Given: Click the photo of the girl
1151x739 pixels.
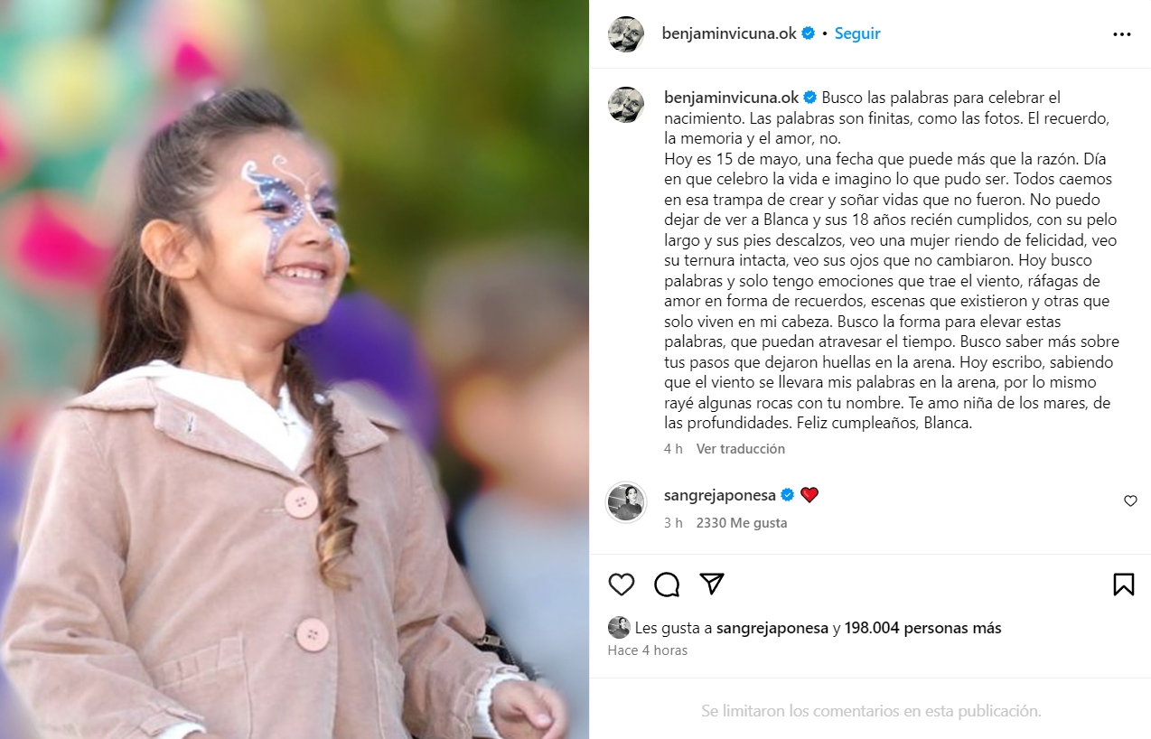Looking at the screenshot, I should (x=295, y=369).
